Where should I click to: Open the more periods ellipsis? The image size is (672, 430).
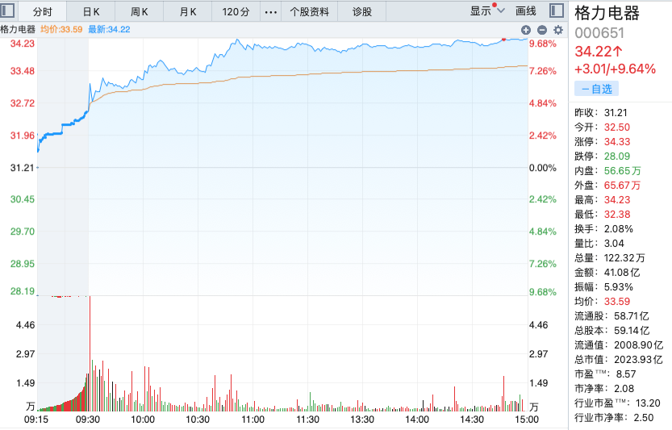(271, 12)
